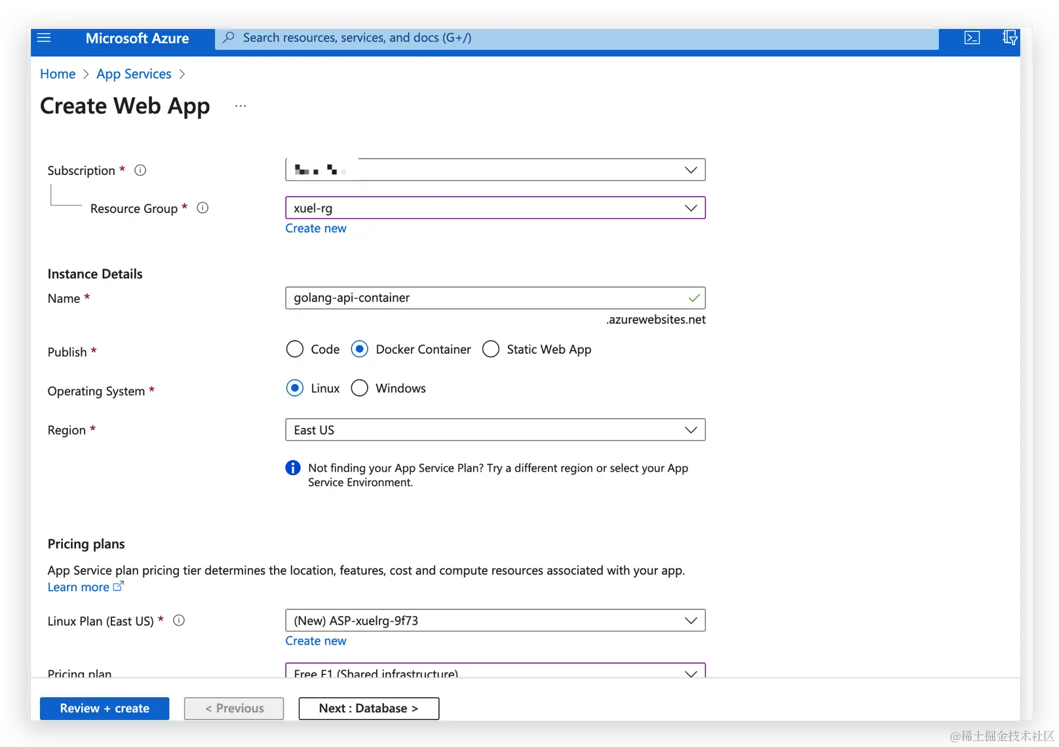Open the Resource Group dropdown showing xuel-rg
Screen dimensions: 1059x747
495,208
